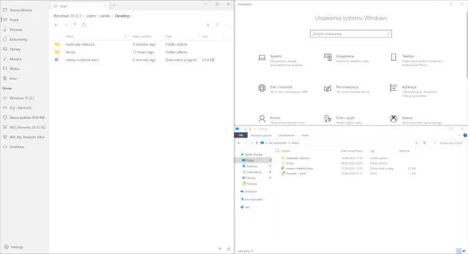468x254 pixels.
Task: Sort by Name column in Files
Action: click(69, 36)
